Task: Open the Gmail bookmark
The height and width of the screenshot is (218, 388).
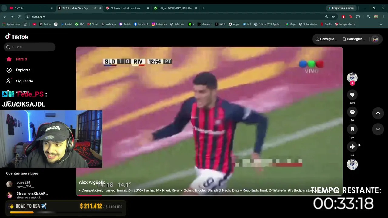Action: (93, 24)
